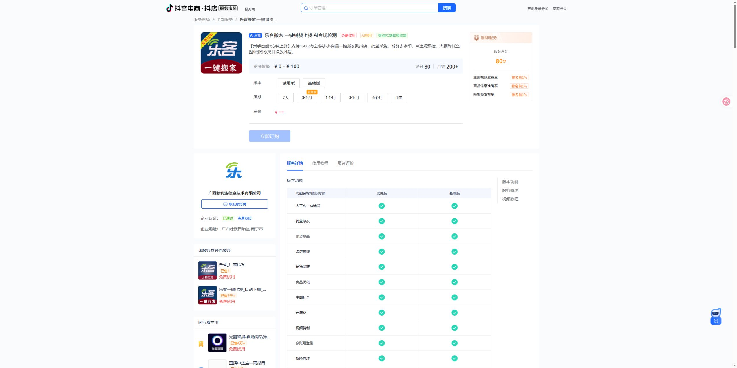This screenshot has width=737, height=368.
Task: Open 乐客_厂商代发 service thumbnail
Action: tap(207, 271)
